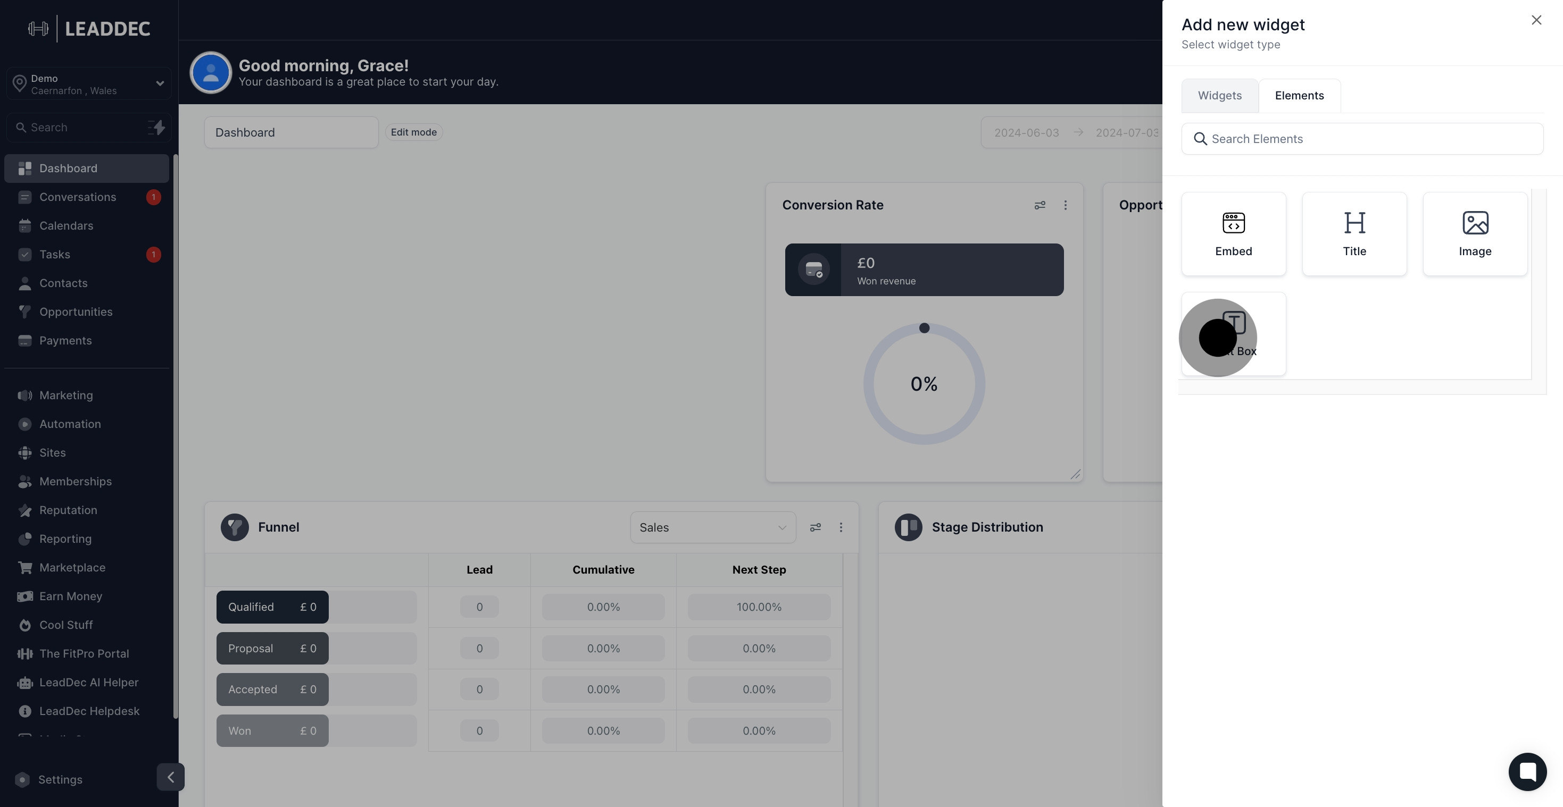Select the Image element card
The image size is (1563, 807).
[1475, 234]
